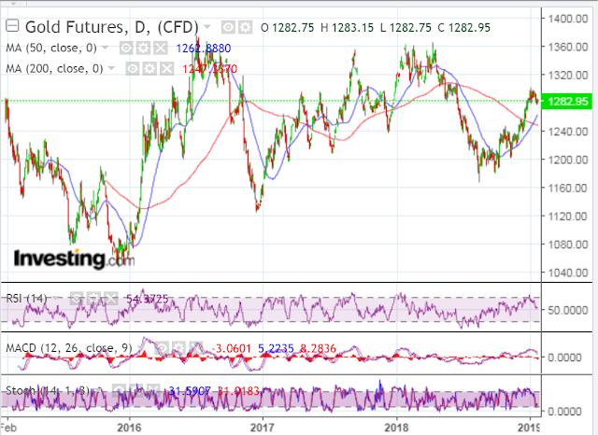
Task: Click the 1160.00 price axis label
Action: point(568,188)
